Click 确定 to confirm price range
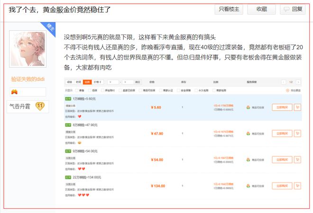Viewport: 313px width, 213px height. click(138, 82)
